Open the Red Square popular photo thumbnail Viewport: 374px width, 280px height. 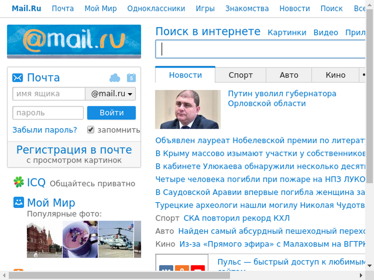(x=44, y=239)
